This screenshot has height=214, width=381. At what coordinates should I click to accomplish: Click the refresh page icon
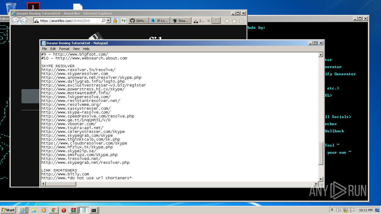123,21
